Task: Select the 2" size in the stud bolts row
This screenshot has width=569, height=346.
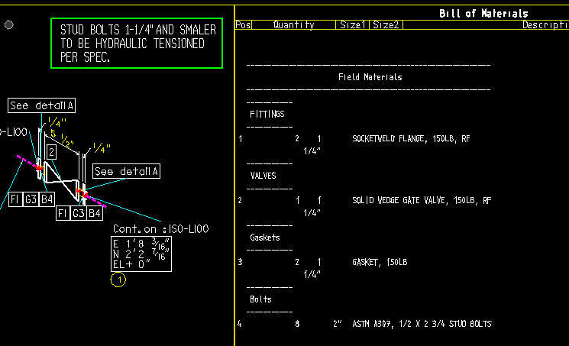Action: pos(338,324)
